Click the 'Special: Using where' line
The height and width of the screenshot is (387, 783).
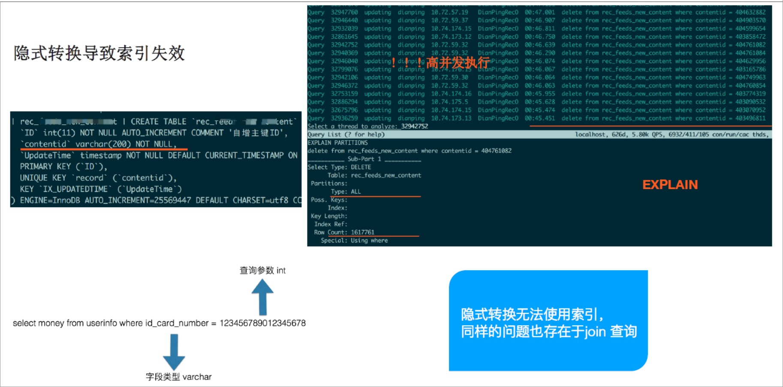click(354, 240)
